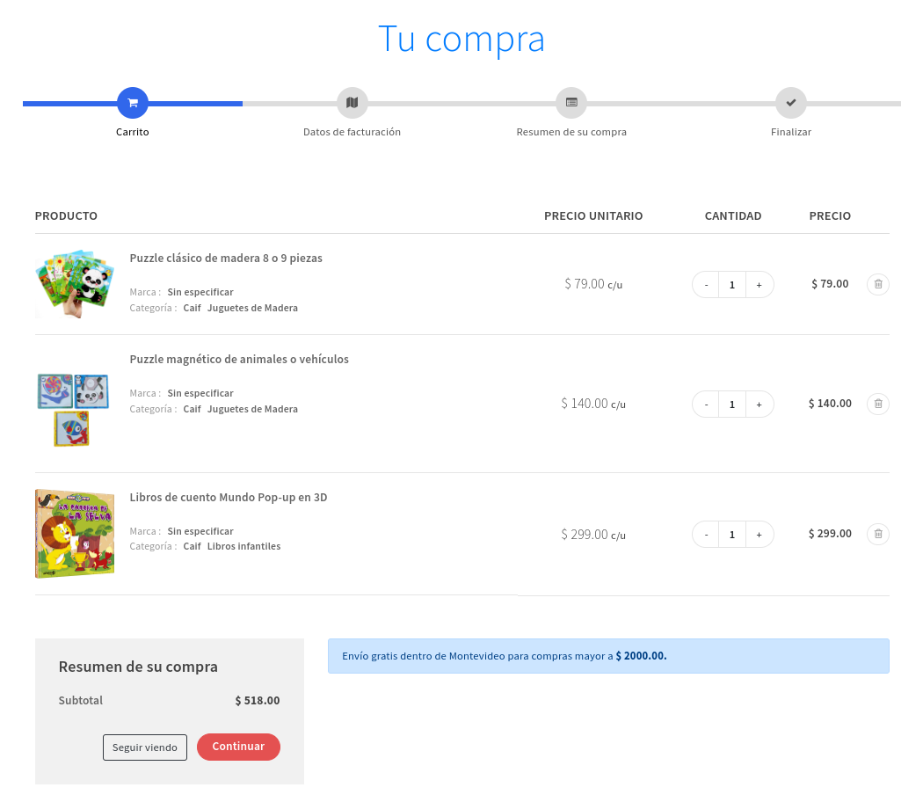Click the checkmark icon for Finalizar step
The width and height of the screenshot is (923, 802).
coord(790,103)
